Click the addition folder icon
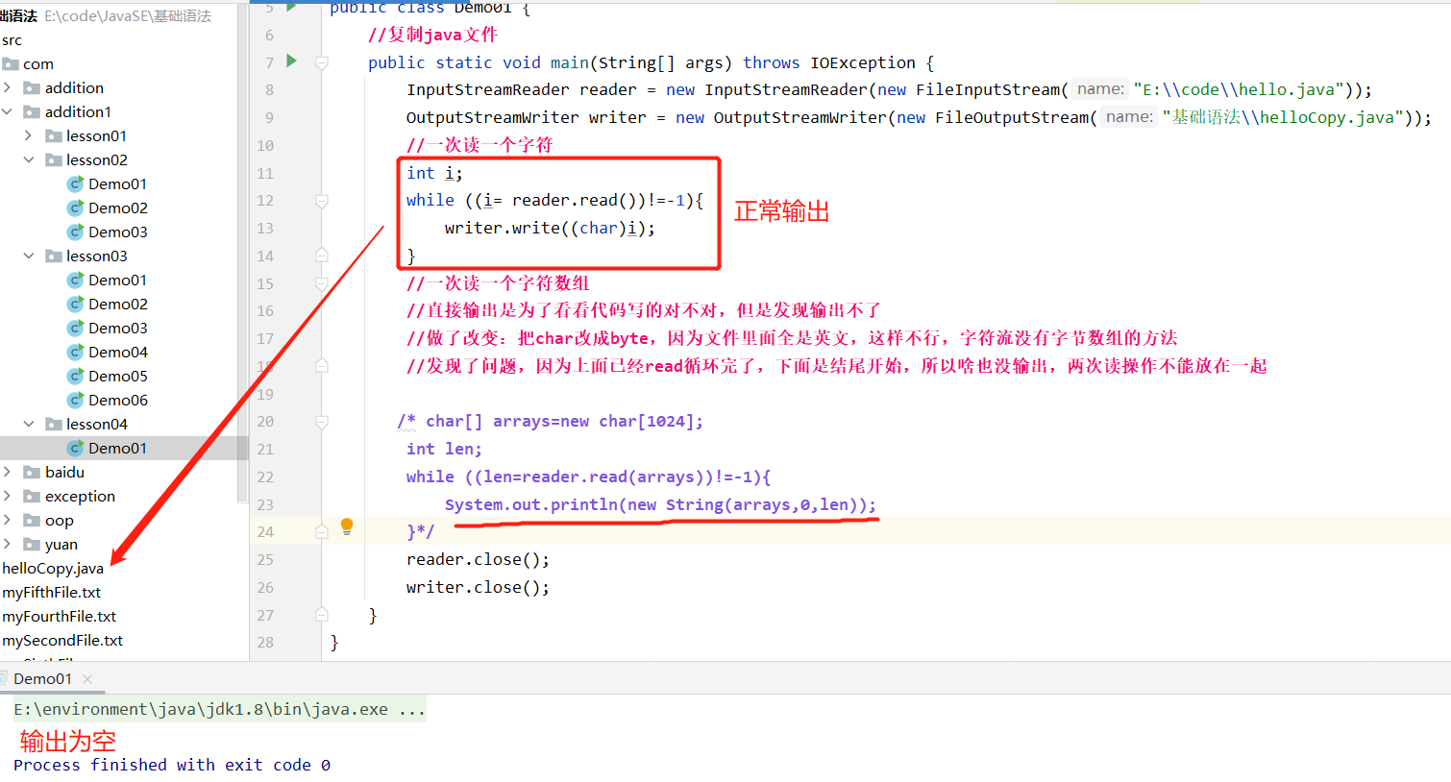The width and height of the screenshot is (1451, 782). click(32, 87)
